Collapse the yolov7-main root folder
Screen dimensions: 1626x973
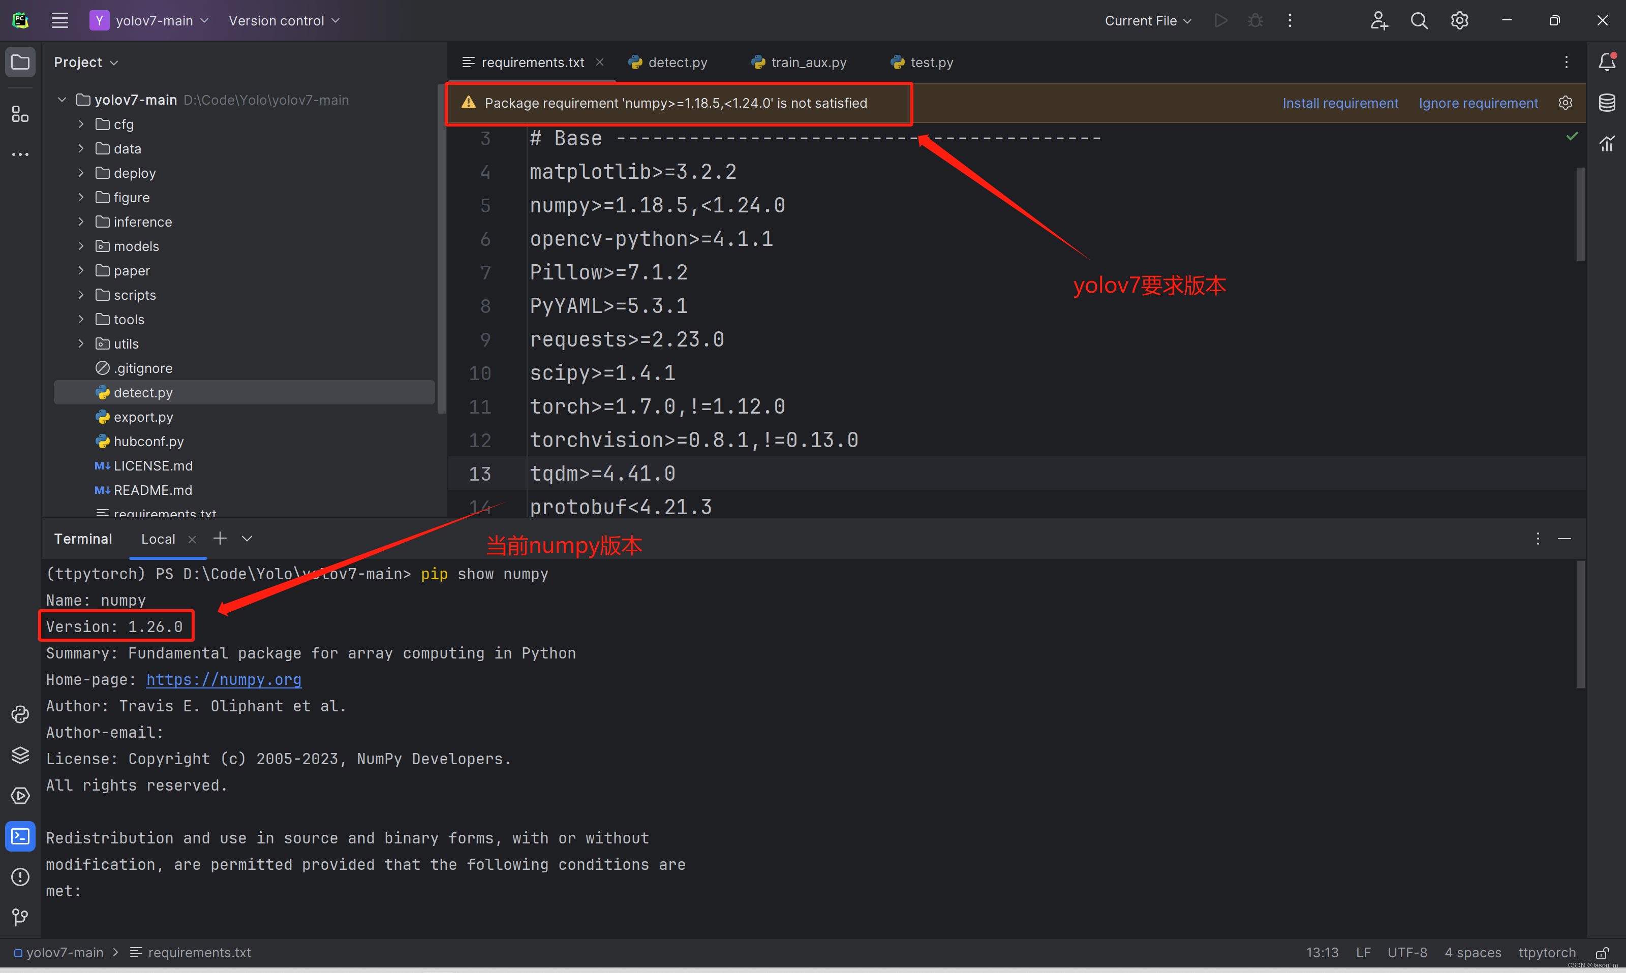[x=62, y=100]
